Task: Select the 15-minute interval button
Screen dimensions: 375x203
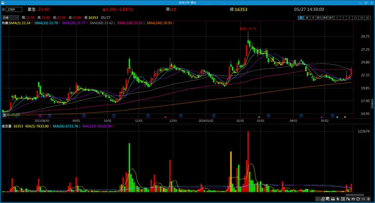Action: [x=355, y=18]
